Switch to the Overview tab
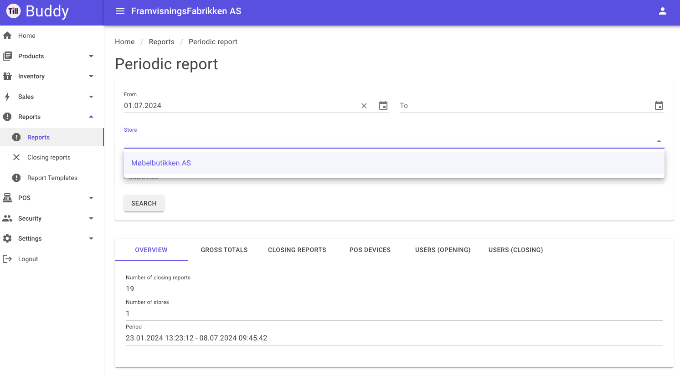680x376 pixels. 151,250
